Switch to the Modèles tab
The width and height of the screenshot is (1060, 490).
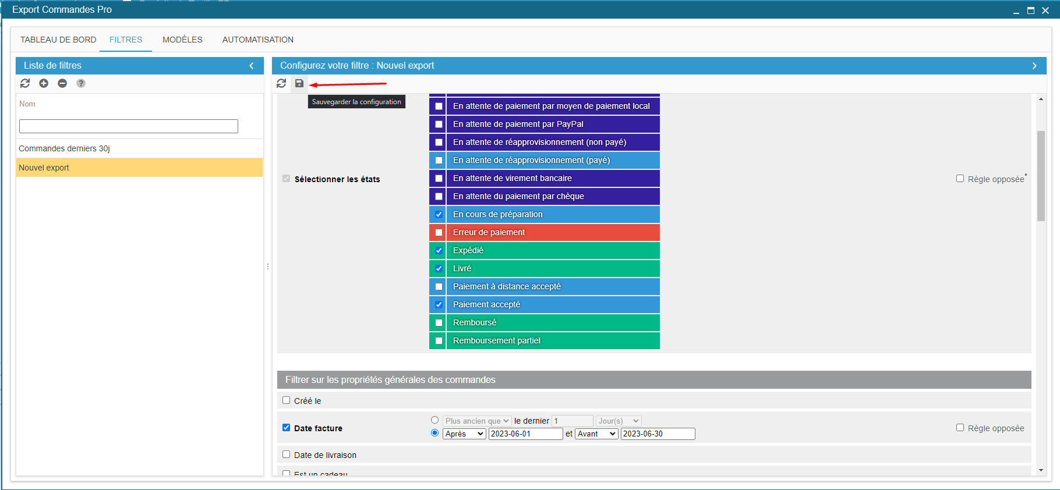click(182, 40)
